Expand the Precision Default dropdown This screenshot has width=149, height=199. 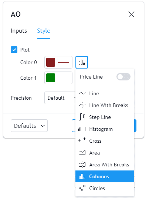[x=60, y=98]
